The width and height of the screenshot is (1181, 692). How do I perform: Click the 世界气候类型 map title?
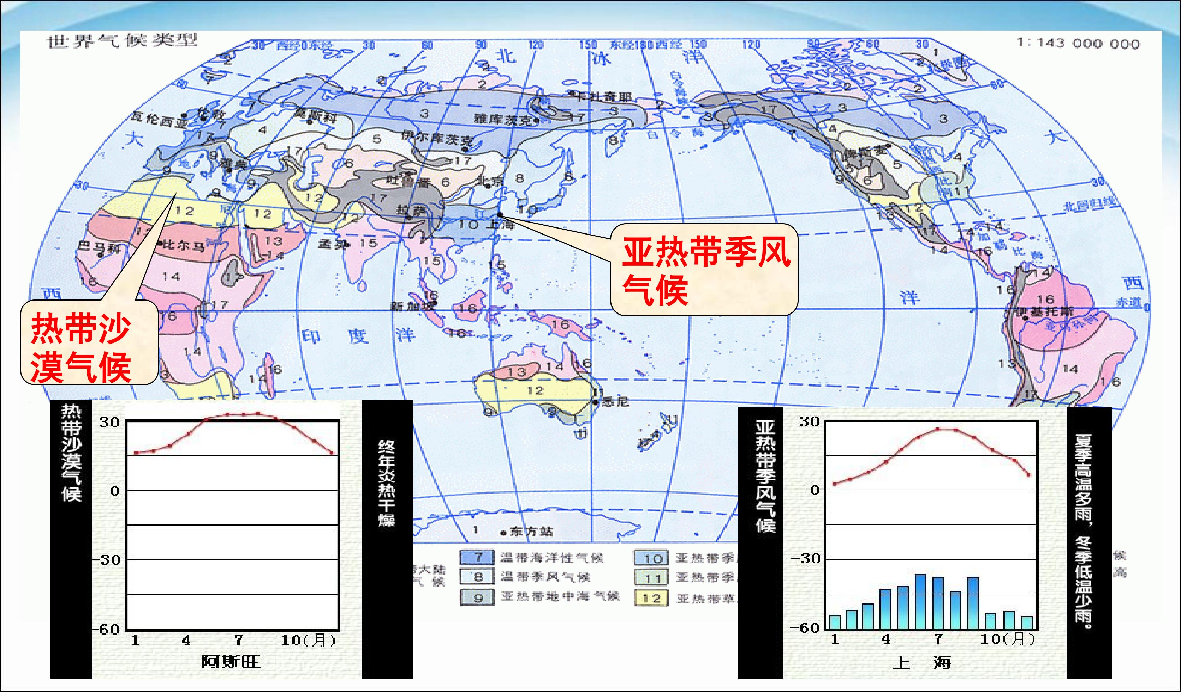coord(122,41)
